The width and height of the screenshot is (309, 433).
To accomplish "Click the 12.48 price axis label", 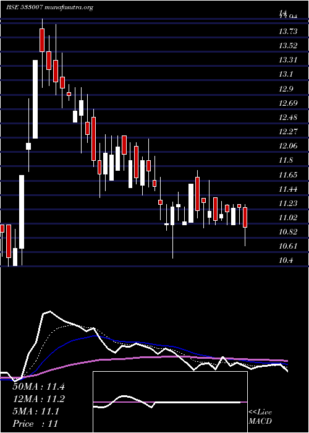I will tap(289, 118).
